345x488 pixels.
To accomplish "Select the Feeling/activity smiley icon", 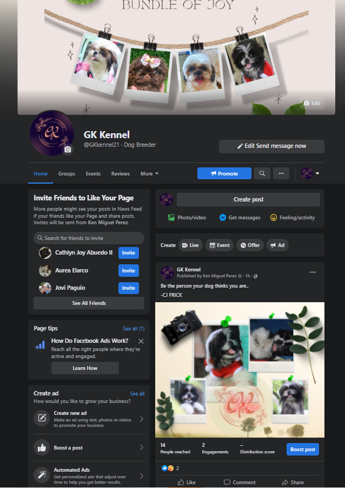I will (x=274, y=218).
